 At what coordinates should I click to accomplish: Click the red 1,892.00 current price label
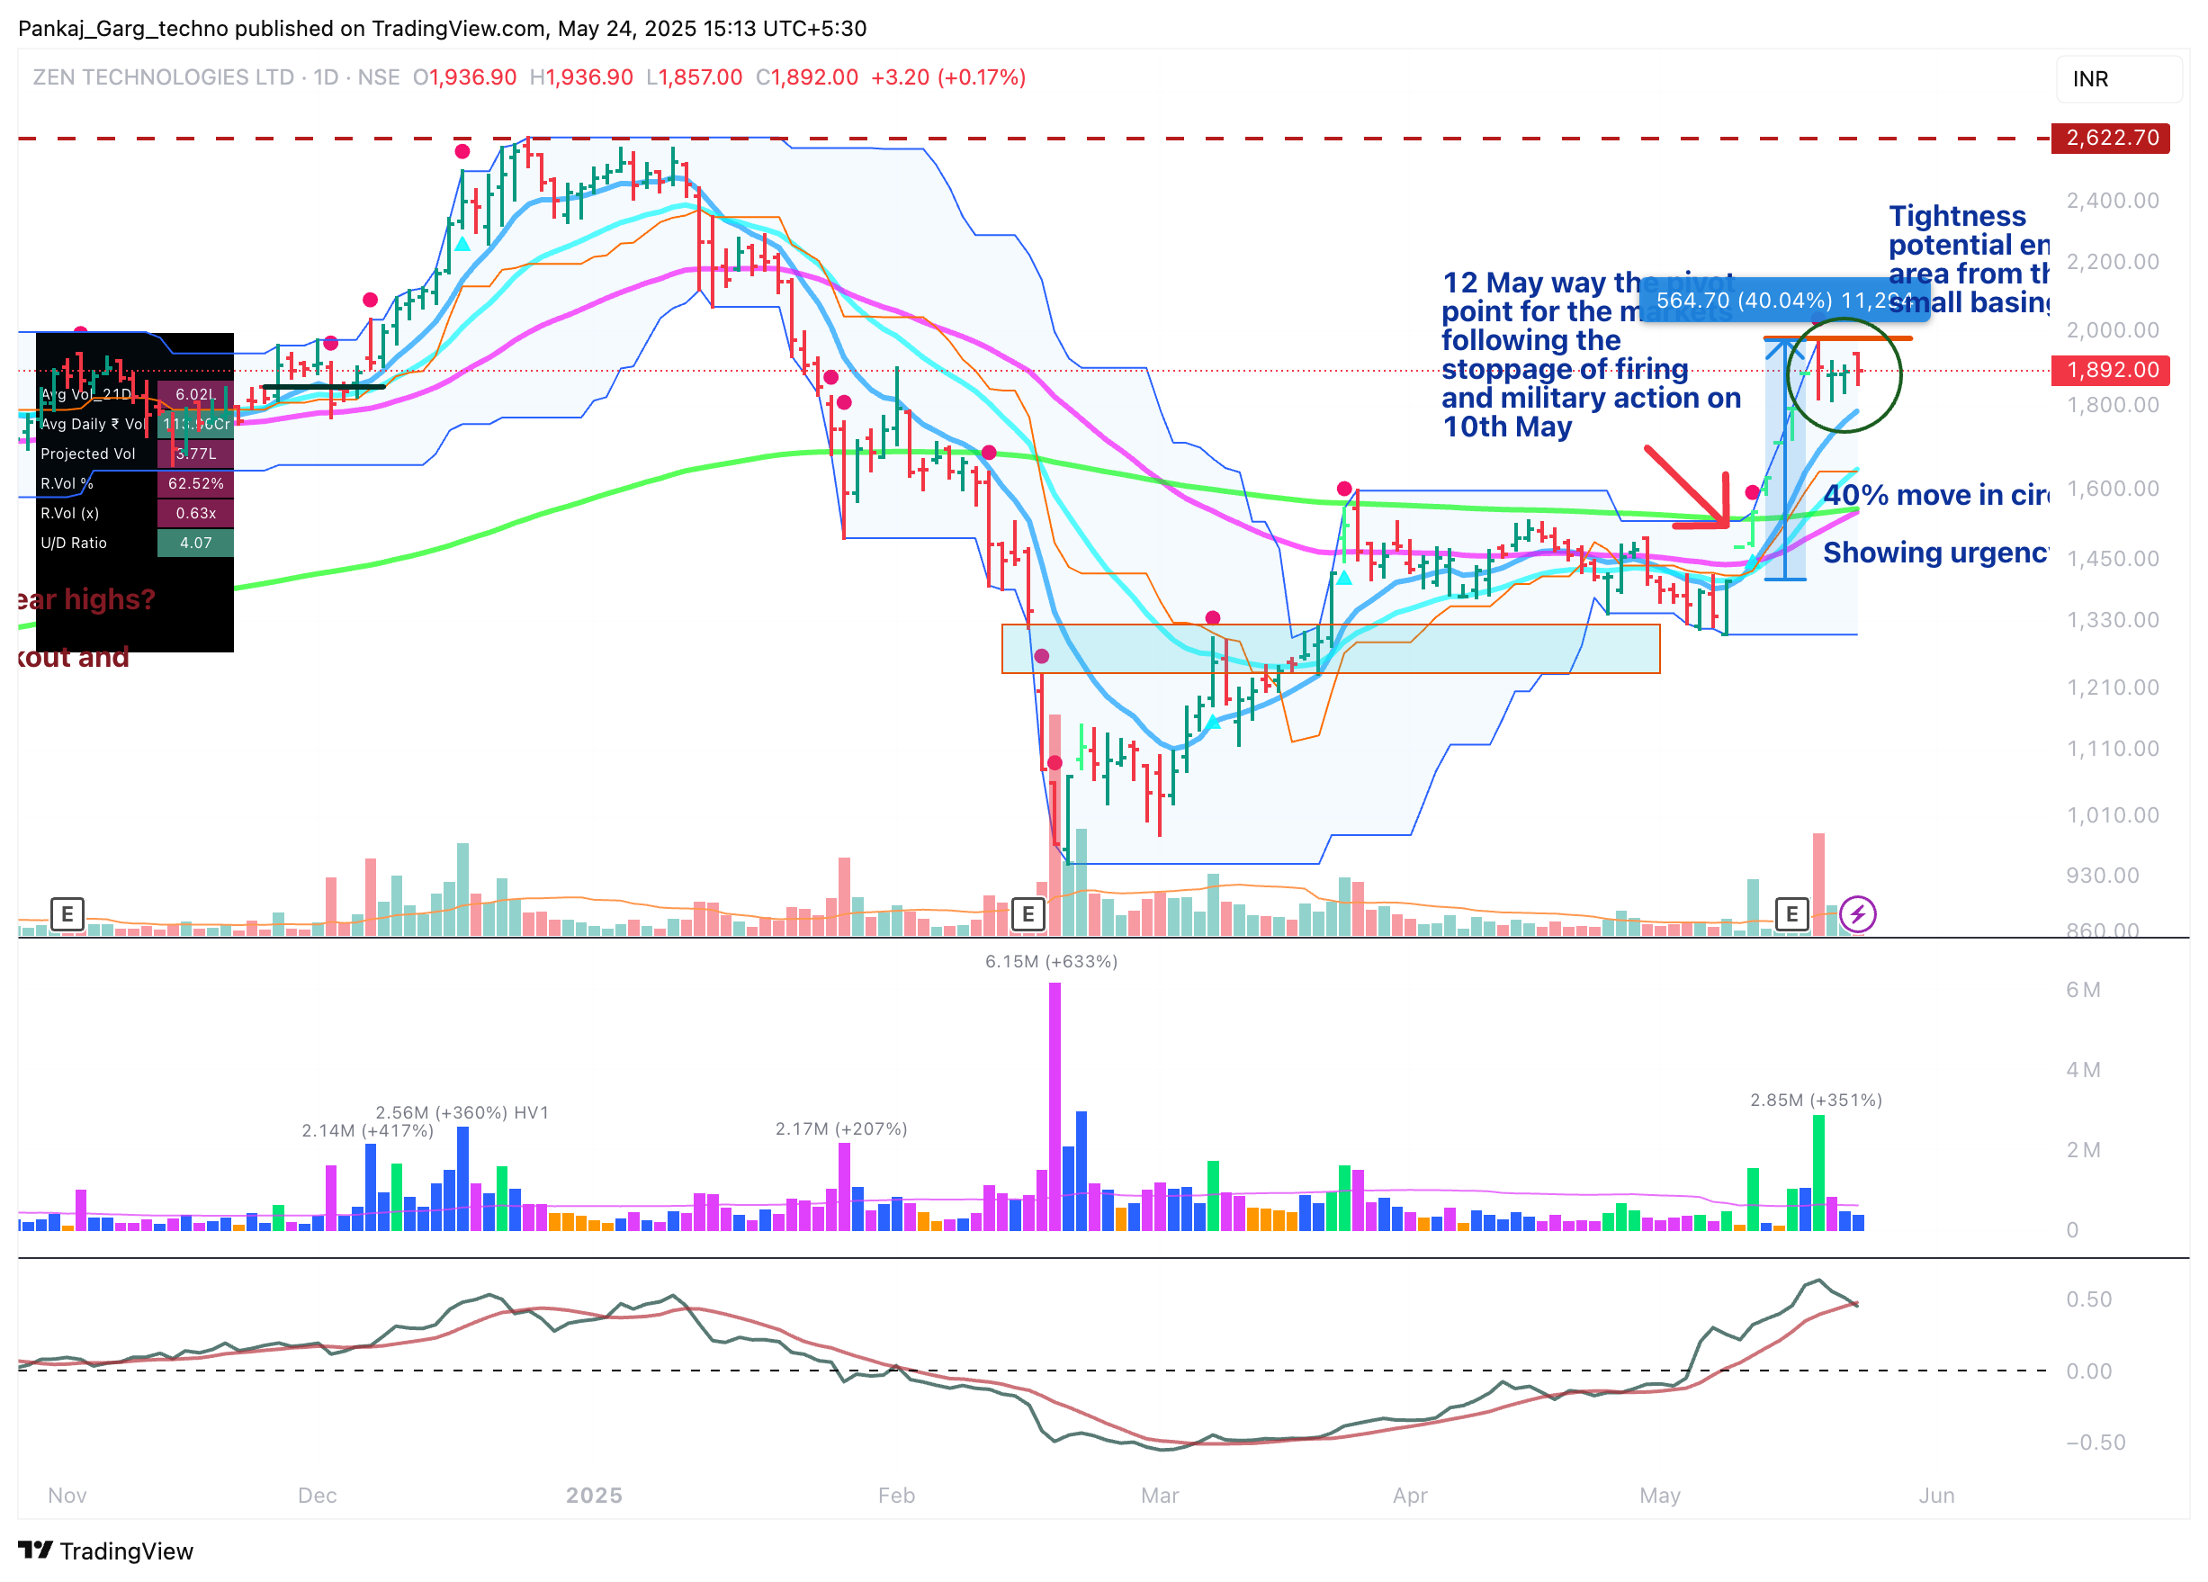click(x=2111, y=370)
